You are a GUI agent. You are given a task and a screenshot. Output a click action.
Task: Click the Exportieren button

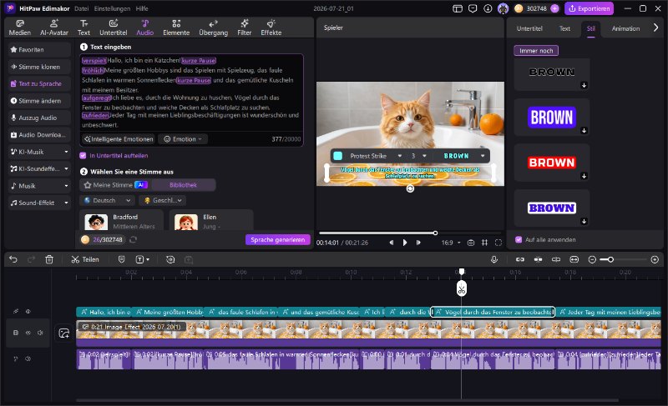590,8
